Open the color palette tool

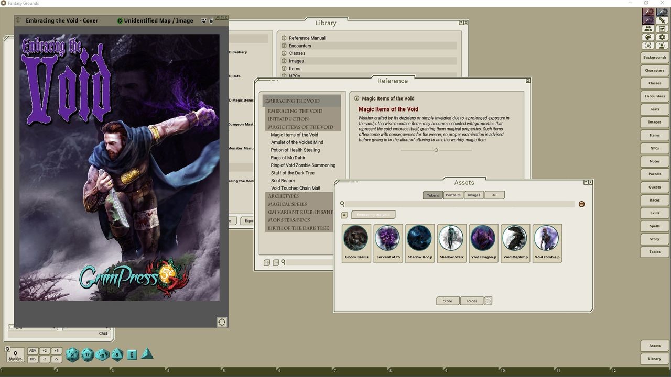pyautogui.click(x=648, y=37)
